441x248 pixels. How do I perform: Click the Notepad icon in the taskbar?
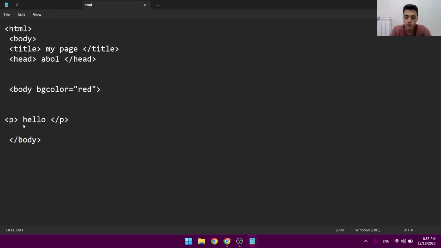[x=252, y=241]
